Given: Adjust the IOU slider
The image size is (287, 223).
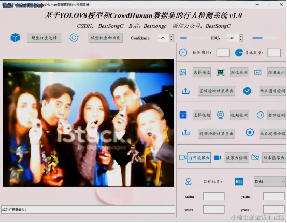Looking at the screenshot, I should pos(264,38).
